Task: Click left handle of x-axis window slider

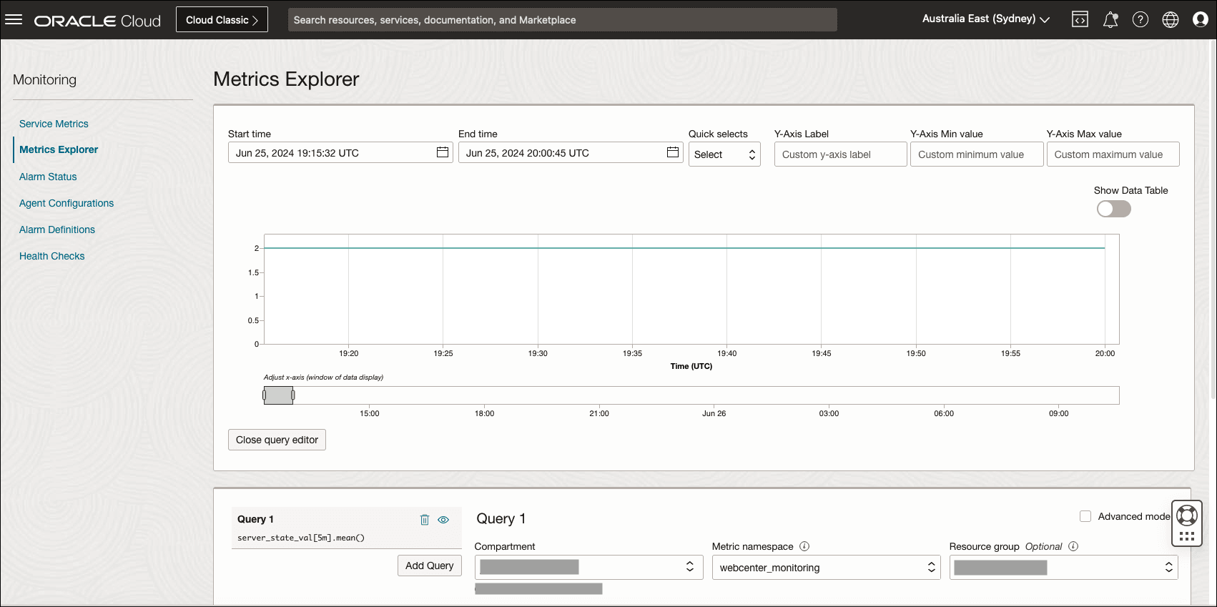Action: point(264,395)
